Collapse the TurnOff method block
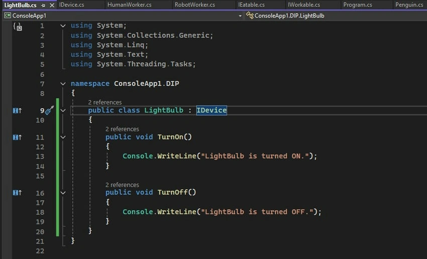Image resolution: width=427 pixels, height=259 pixels. click(63, 193)
